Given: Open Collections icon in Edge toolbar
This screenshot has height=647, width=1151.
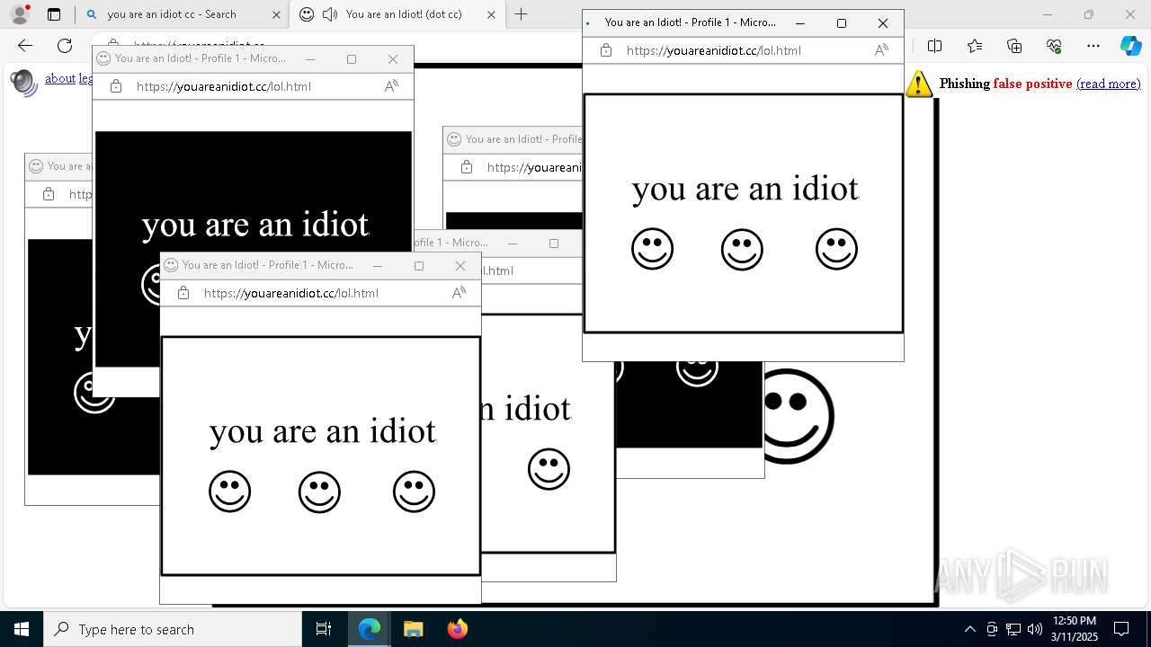Looking at the screenshot, I should pyautogui.click(x=1014, y=46).
